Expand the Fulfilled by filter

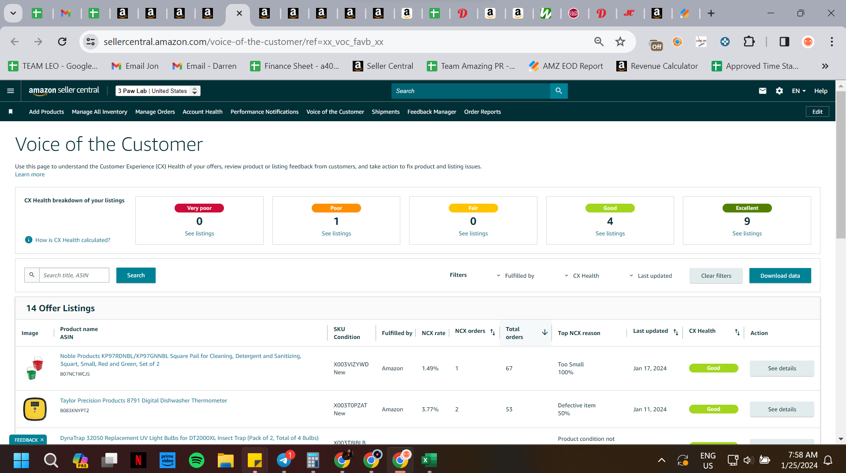tap(515, 276)
